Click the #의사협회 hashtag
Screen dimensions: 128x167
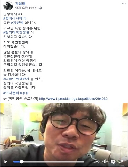tap(11, 93)
